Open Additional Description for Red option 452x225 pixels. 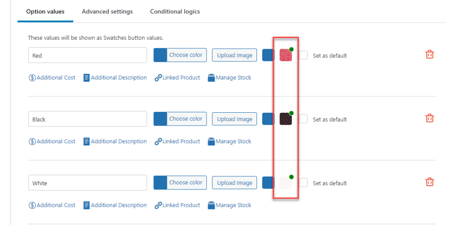pos(115,78)
